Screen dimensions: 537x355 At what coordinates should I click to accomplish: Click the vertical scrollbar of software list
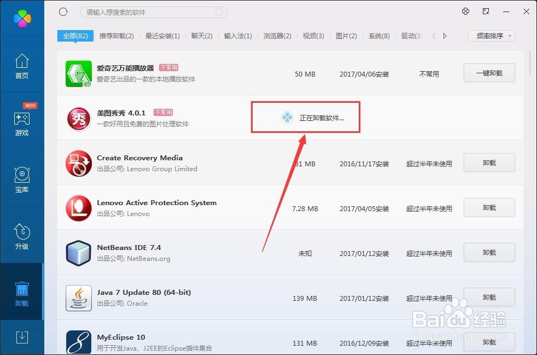point(530,62)
